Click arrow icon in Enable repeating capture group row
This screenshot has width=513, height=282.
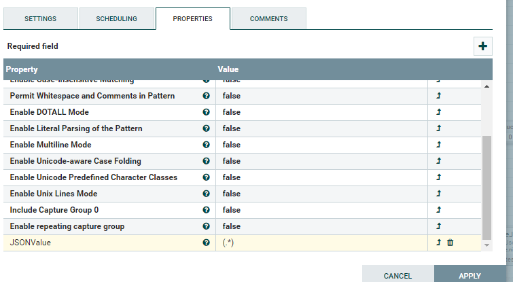(438, 226)
